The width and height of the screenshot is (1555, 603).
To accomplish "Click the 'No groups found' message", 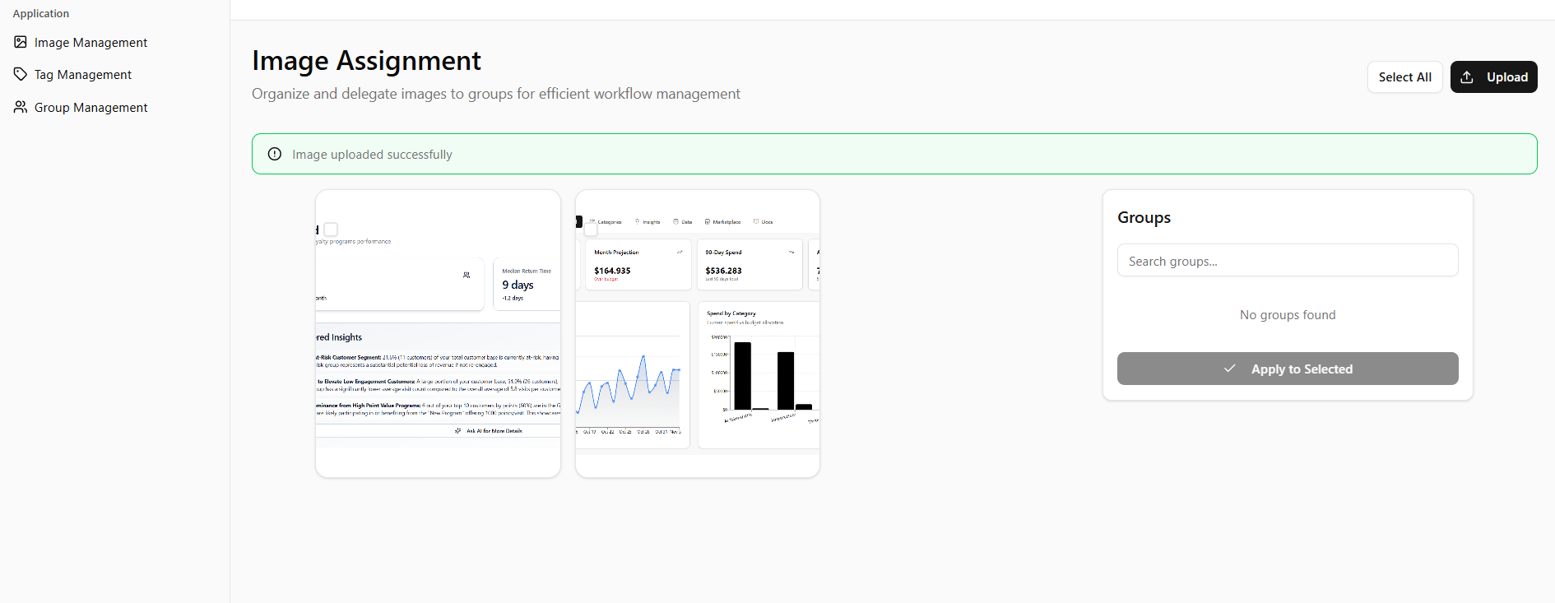I will [x=1288, y=315].
